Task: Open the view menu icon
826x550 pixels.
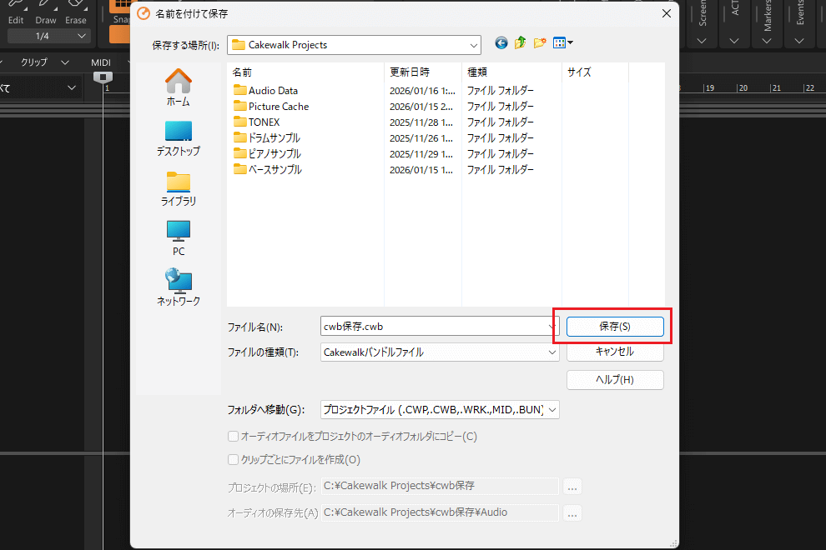Action: tap(563, 43)
